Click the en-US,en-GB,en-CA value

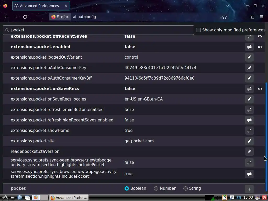pos(144,99)
